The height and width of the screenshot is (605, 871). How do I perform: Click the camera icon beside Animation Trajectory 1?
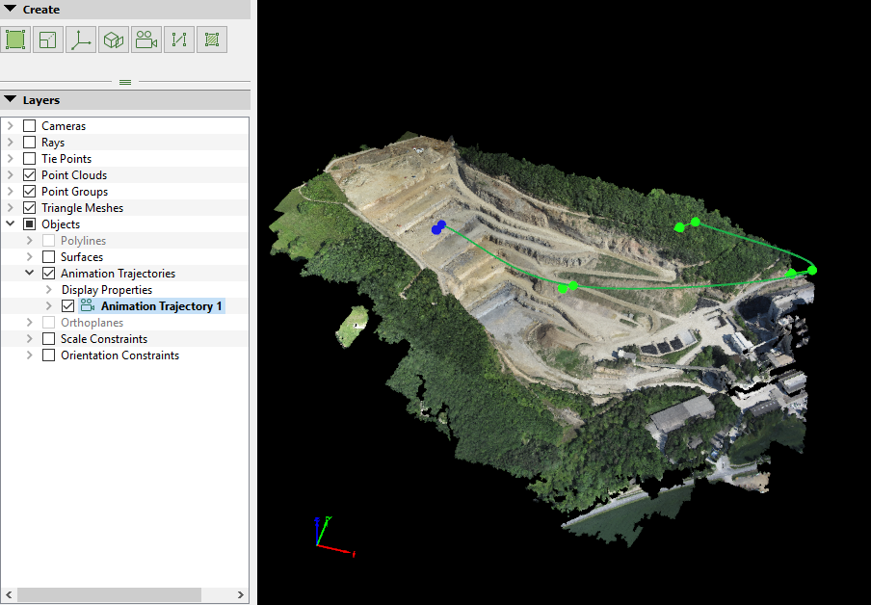(88, 306)
